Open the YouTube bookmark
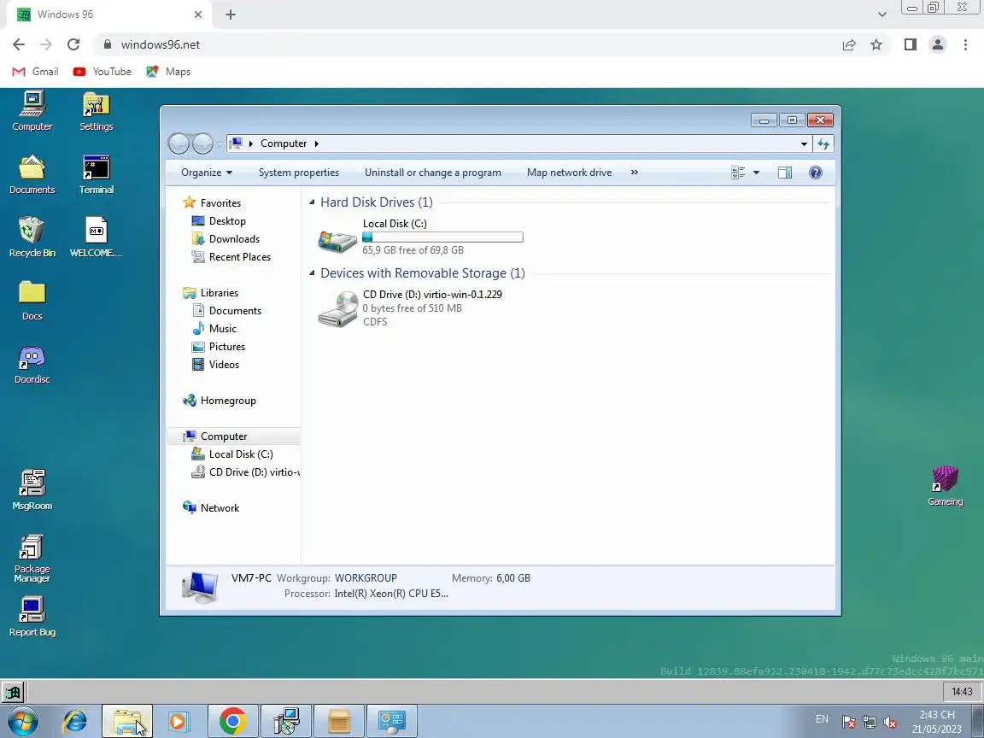The height and width of the screenshot is (738, 984). click(x=102, y=72)
